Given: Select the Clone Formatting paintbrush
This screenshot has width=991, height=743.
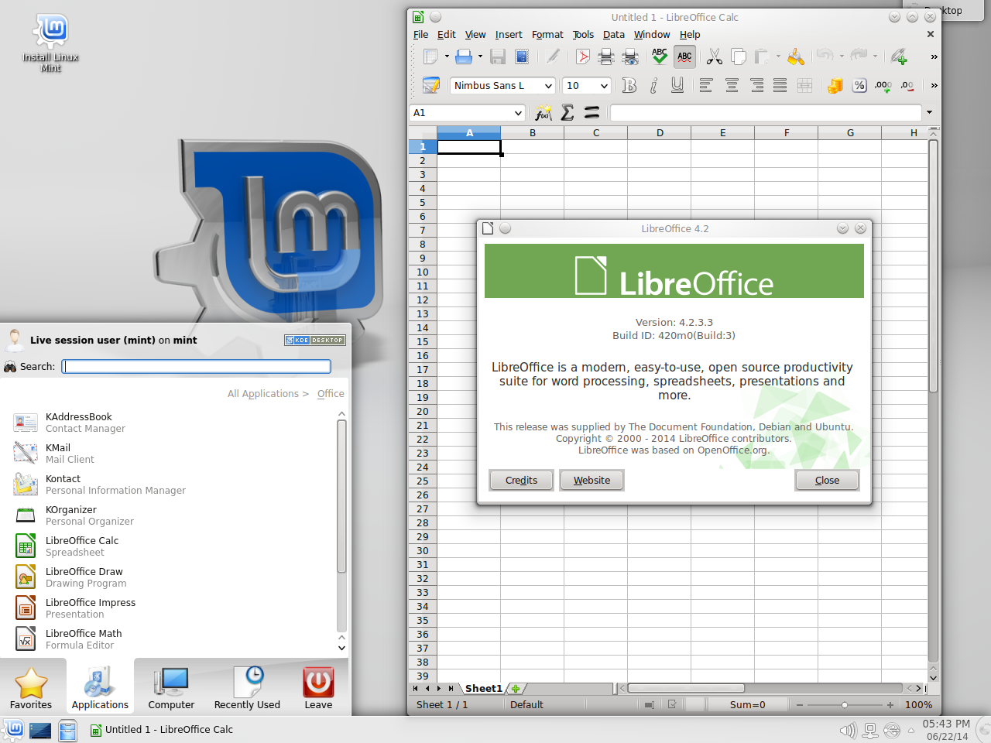Looking at the screenshot, I should [x=796, y=56].
